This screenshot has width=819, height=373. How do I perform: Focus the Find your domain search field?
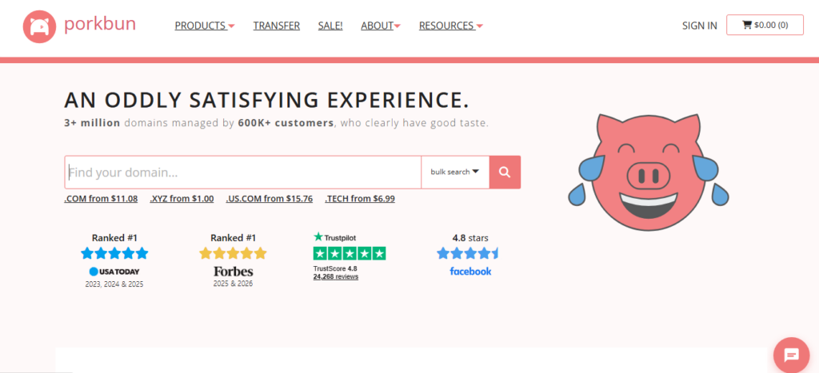tap(243, 173)
